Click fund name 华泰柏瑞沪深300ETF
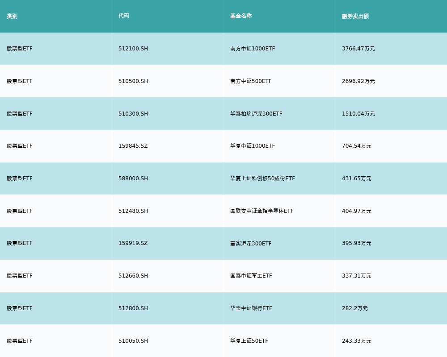This screenshot has width=447, height=357. coord(256,114)
